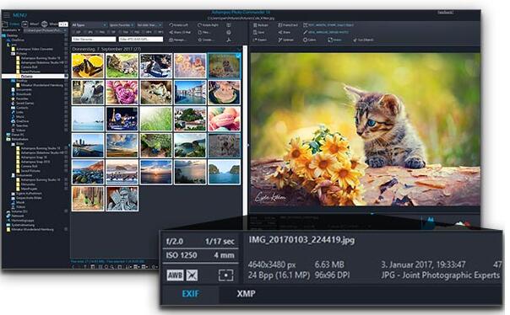Click the Rotate Left icon
The width and height of the screenshot is (510, 315).
click(x=171, y=25)
